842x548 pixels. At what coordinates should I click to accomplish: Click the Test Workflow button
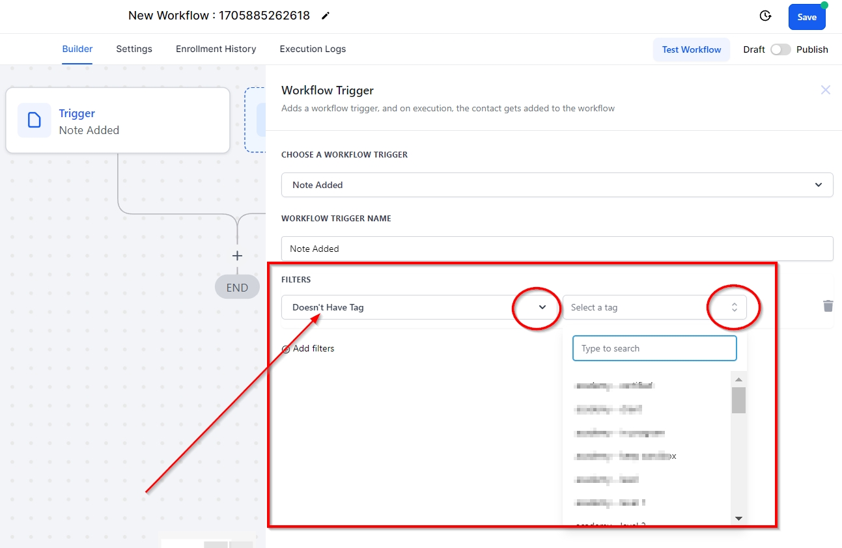(692, 49)
